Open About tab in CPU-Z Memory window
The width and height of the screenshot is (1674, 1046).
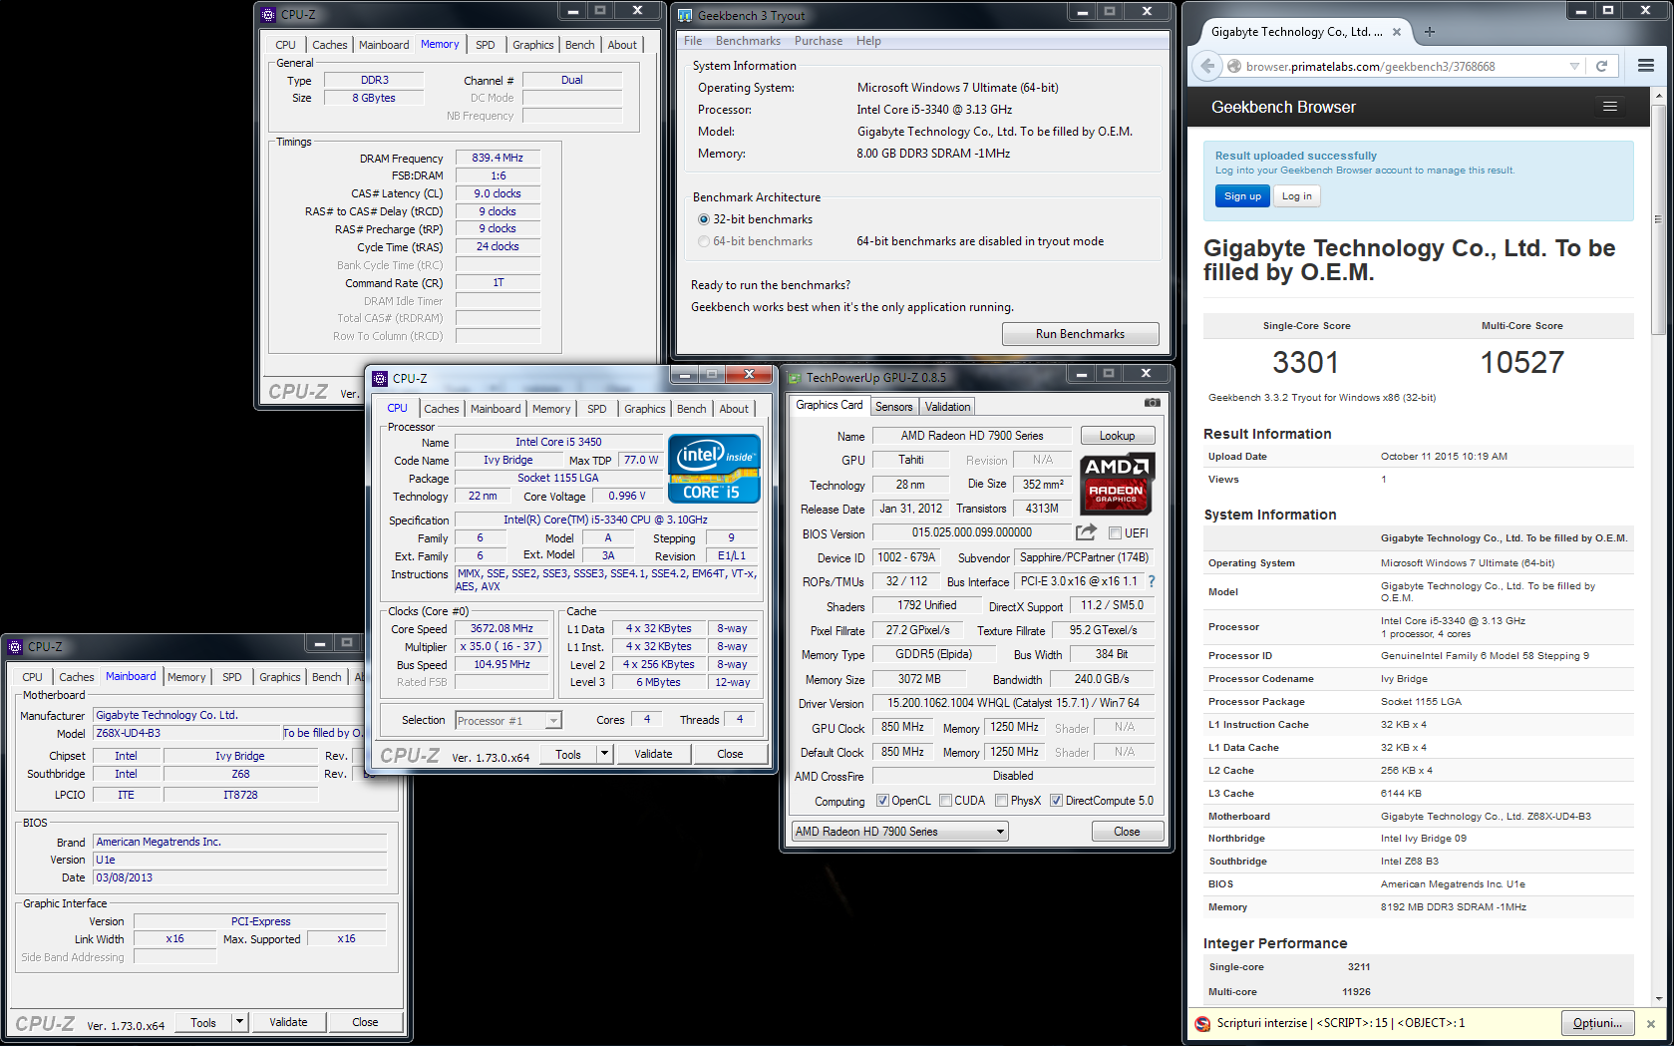(622, 45)
